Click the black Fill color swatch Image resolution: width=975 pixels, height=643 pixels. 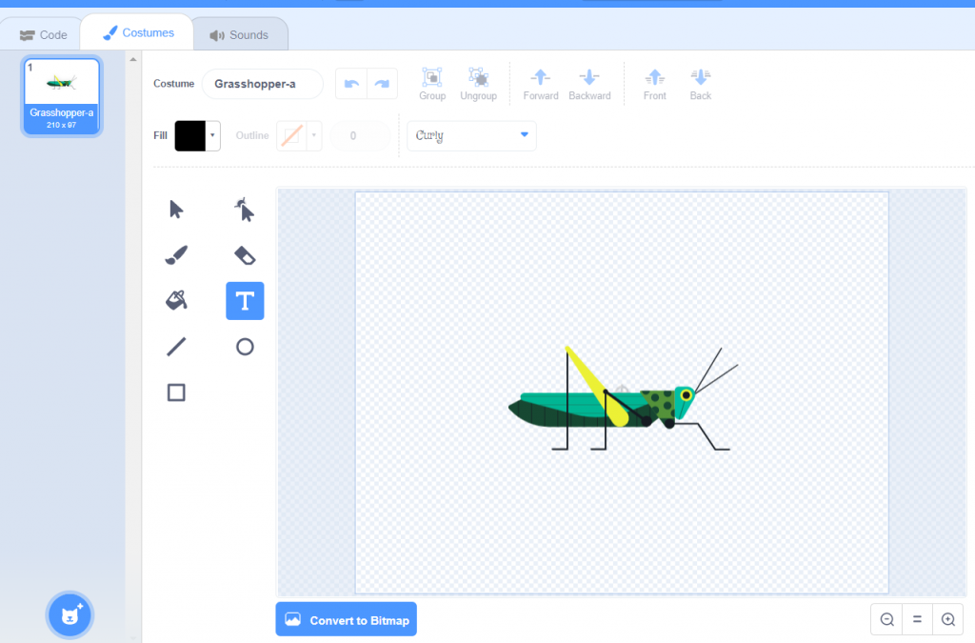pos(190,135)
